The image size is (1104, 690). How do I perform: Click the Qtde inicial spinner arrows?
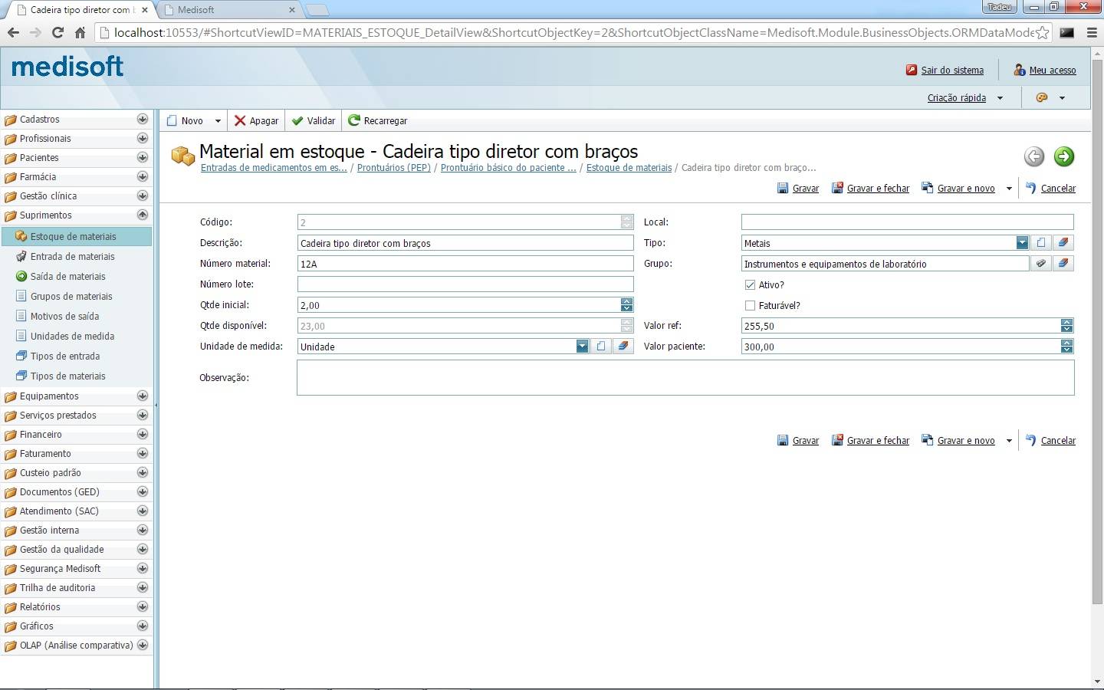coord(627,304)
